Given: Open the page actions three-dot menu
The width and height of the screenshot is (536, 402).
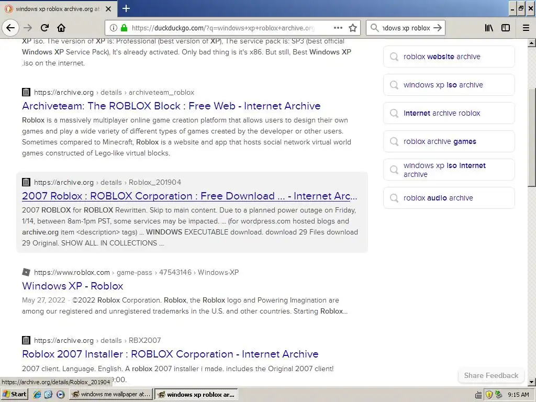Looking at the screenshot, I should 338,28.
